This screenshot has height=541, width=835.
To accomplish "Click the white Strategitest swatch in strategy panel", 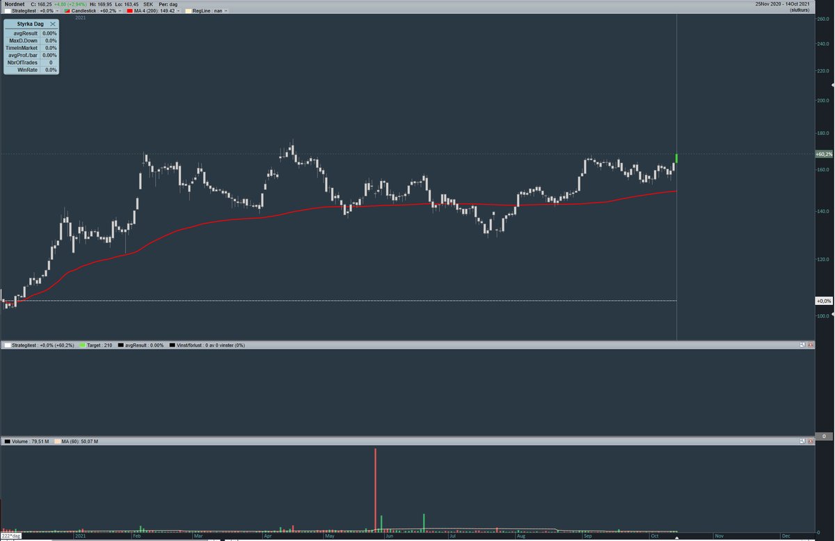I will pyautogui.click(x=7, y=345).
